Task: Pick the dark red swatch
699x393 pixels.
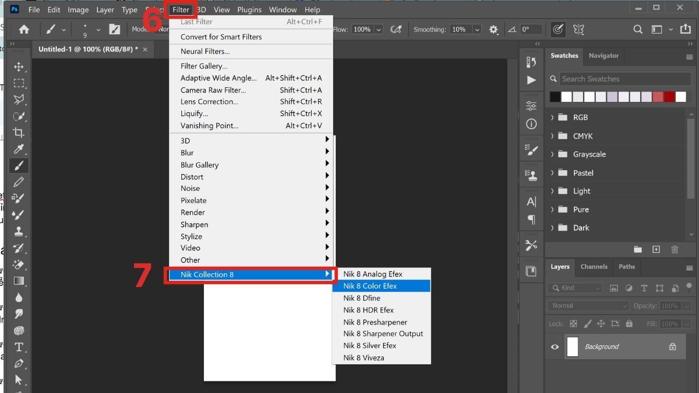Action: (x=669, y=97)
